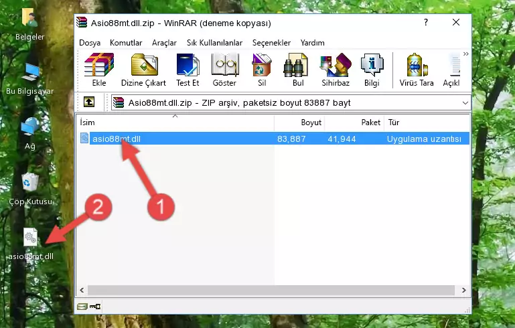Image resolution: width=515 pixels, height=328 pixels.
Task: Go up one folder level
Action: pyautogui.click(x=89, y=102)
